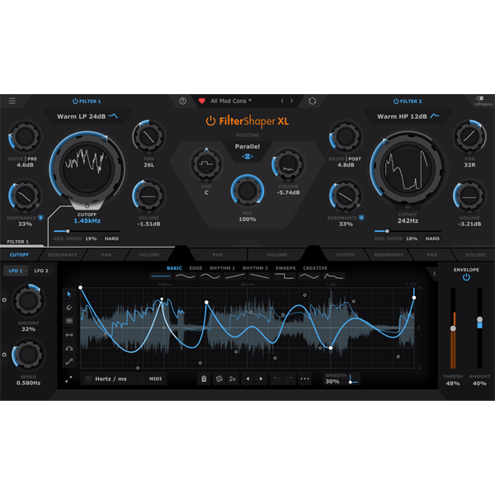
Task: Select the S-curve draw tool
Action: click(x=69, y=362)
